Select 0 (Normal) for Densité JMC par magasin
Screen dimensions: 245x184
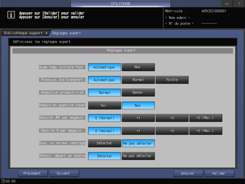[x=104, y=118]
